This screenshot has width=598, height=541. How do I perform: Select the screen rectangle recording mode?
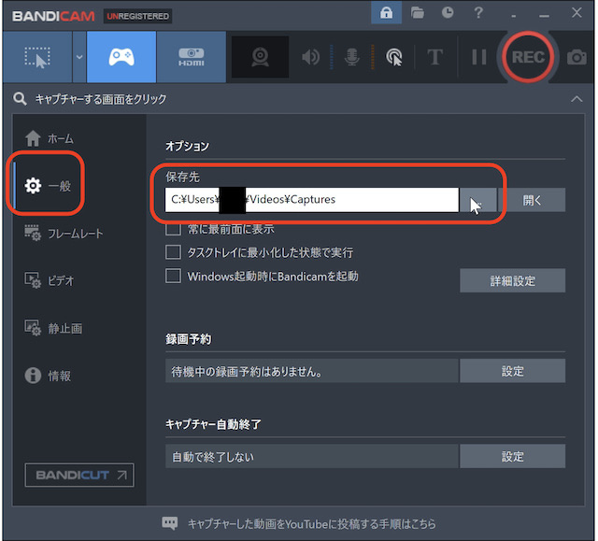tap(37, 57)
